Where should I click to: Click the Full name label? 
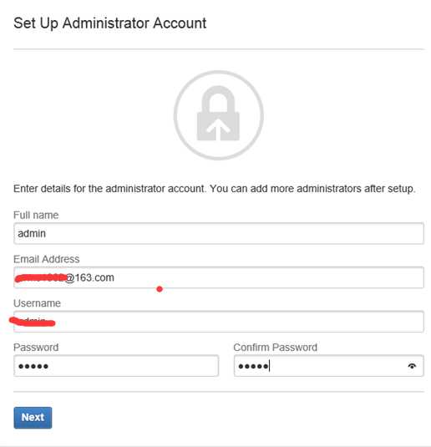coord(36,215)
